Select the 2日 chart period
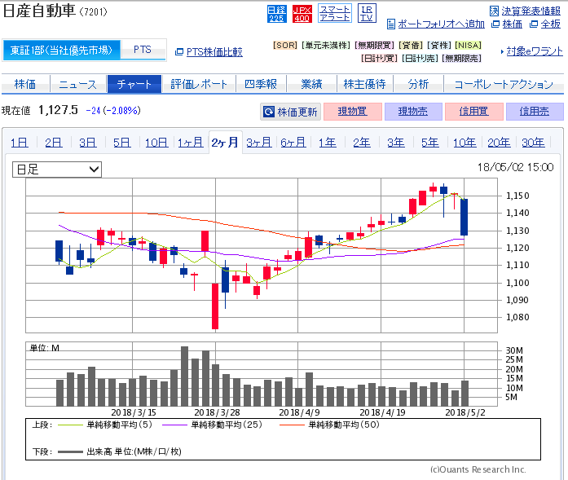Screen dimensions: 568x480 [x=53, y=143]
